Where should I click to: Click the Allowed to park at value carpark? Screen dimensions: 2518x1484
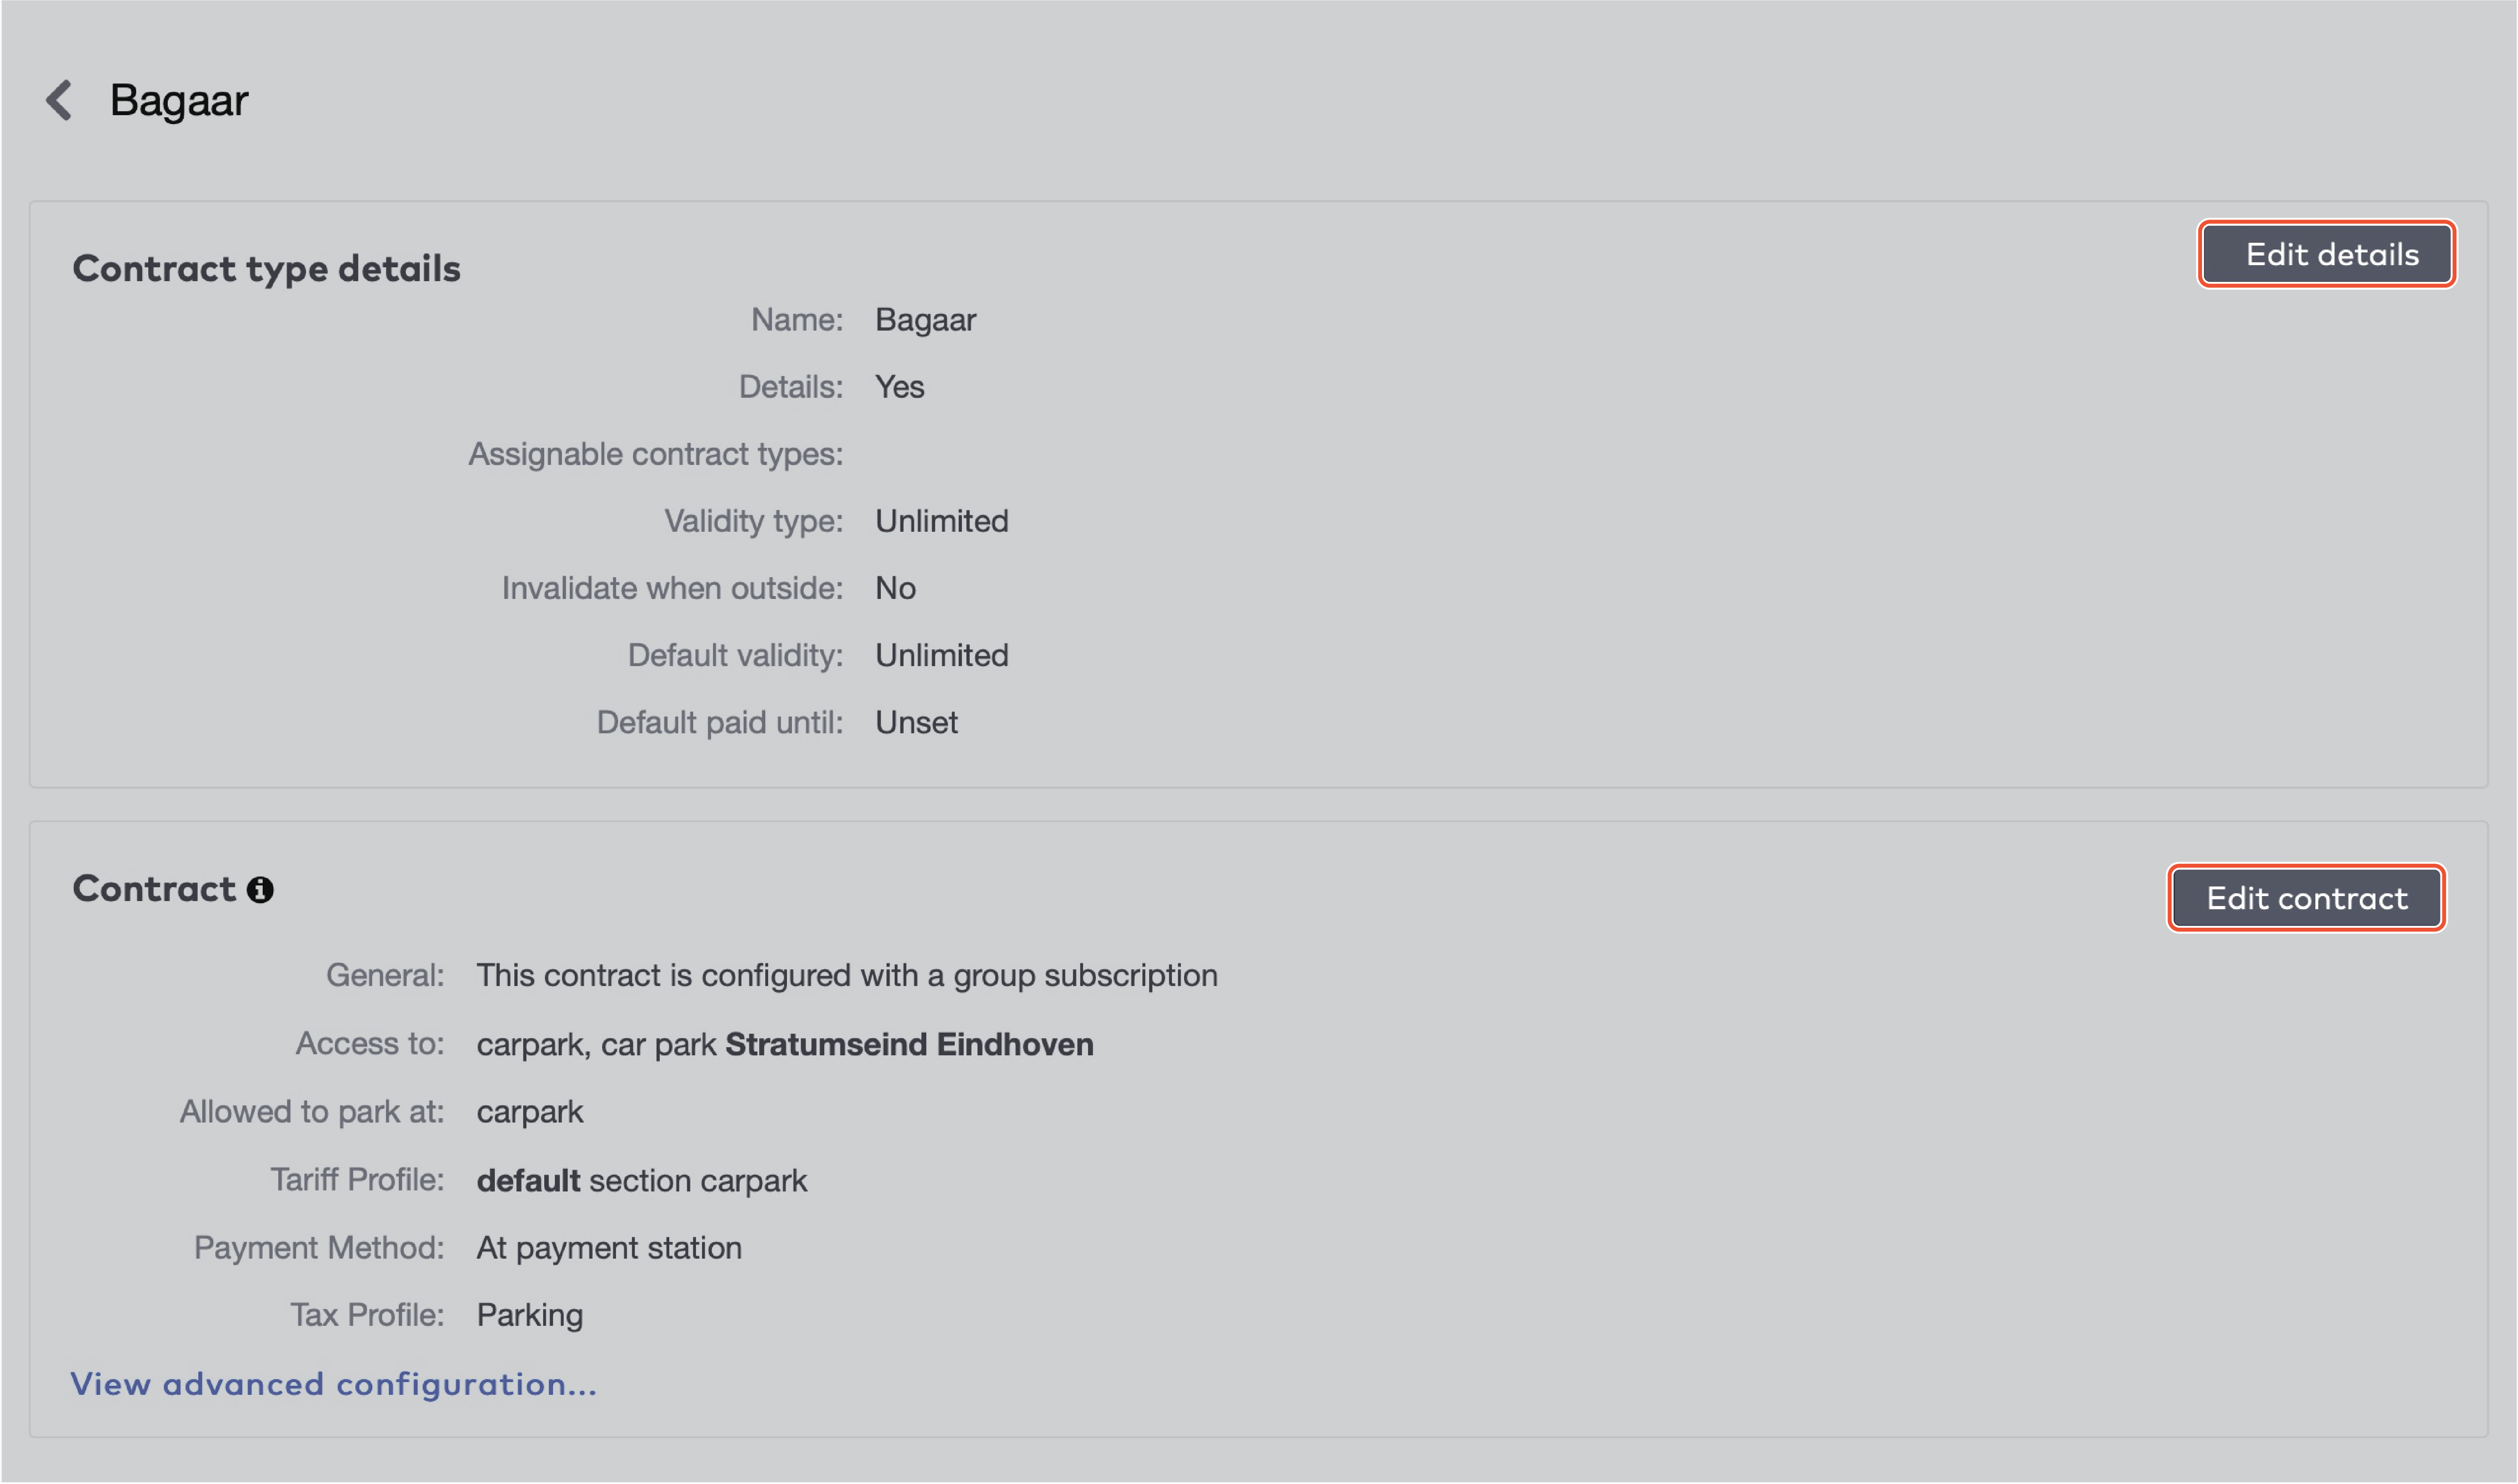[x=530, y=1111]
